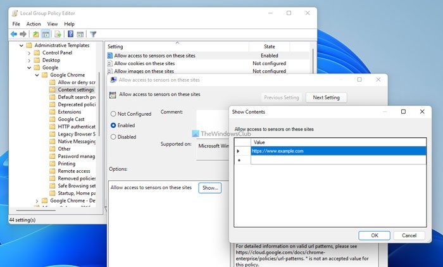Open the Help menu
The height and width of the screenshot is (267, 443).
[69, 24]
